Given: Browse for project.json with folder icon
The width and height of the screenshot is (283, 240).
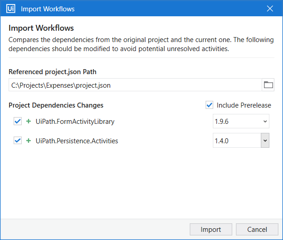Looking at the screenshot, I should (268, 85).
